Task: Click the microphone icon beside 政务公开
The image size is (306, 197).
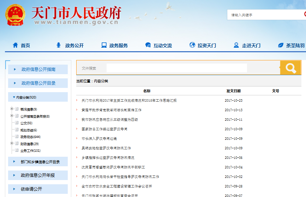Action: pyautogui.click(x=59, y=45)
